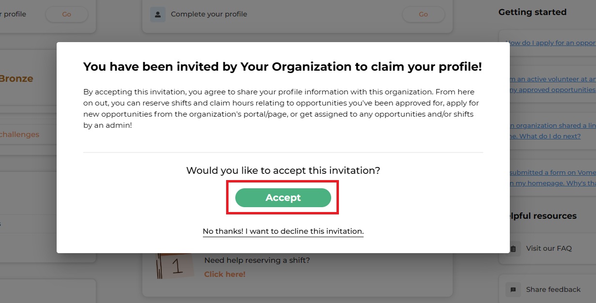
Task: Click the Bronze level label
Action: tap(16, 78)
